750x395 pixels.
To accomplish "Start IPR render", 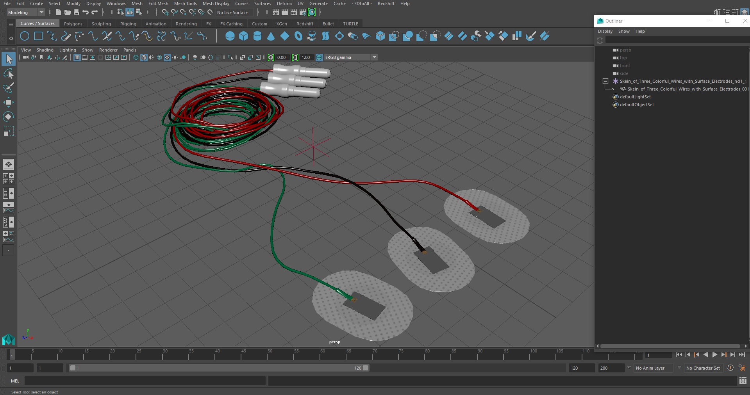I will [x=294, y=12].
